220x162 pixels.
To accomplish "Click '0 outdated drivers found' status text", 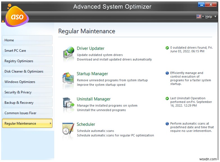I will click(x=191, y=49).
